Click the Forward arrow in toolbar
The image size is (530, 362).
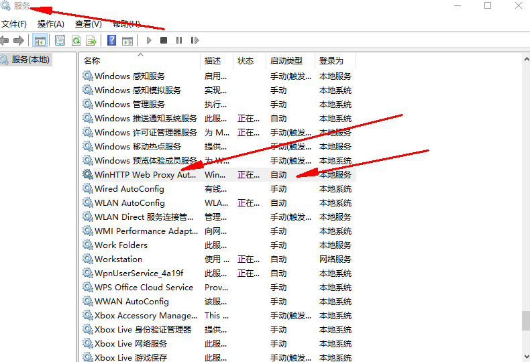(19, 40)
